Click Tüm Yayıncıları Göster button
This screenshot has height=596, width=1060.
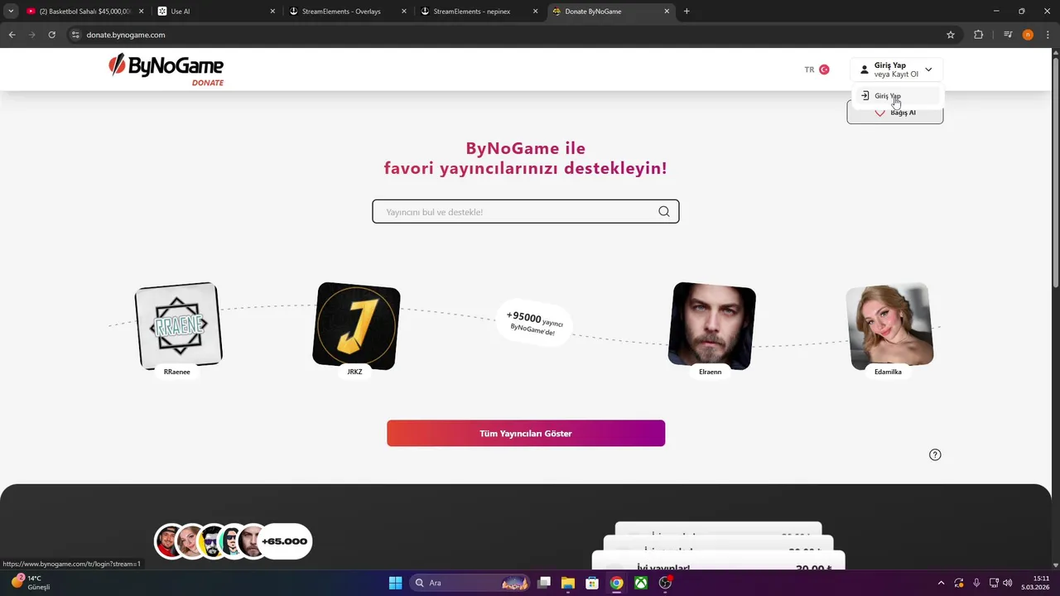(x=526, y=434)
